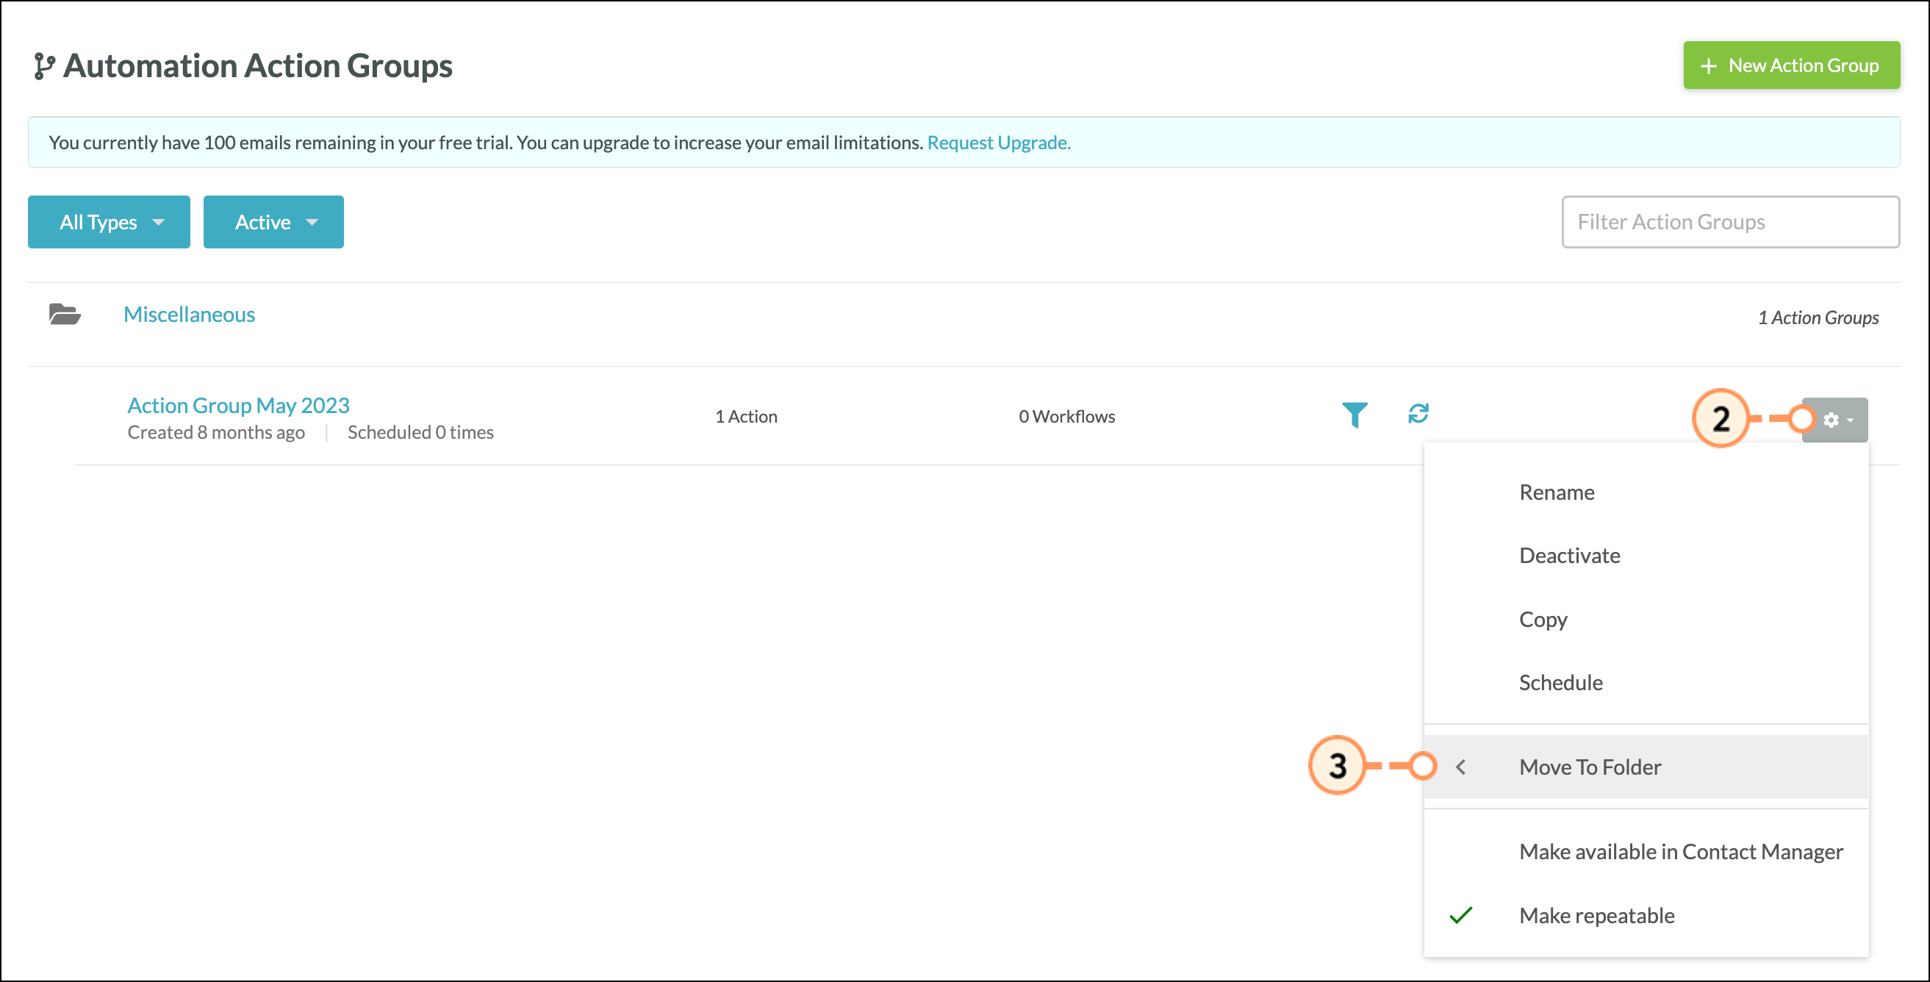
Task: Click the branch icon next to Automation Action Groups
Action: coord(44,66)
